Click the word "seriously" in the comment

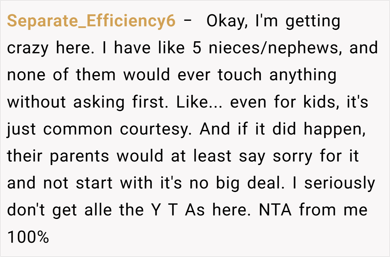(x=339, y=183)
